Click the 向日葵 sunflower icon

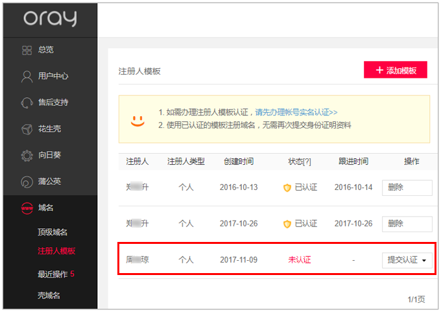[27, 156]
